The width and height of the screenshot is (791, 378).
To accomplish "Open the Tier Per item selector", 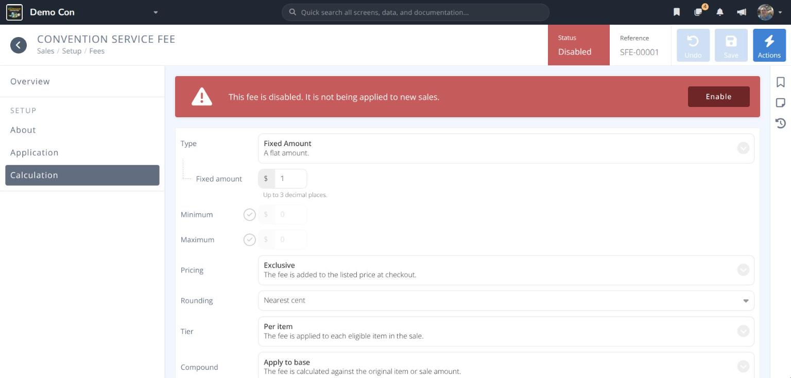I will click(506, 331).
